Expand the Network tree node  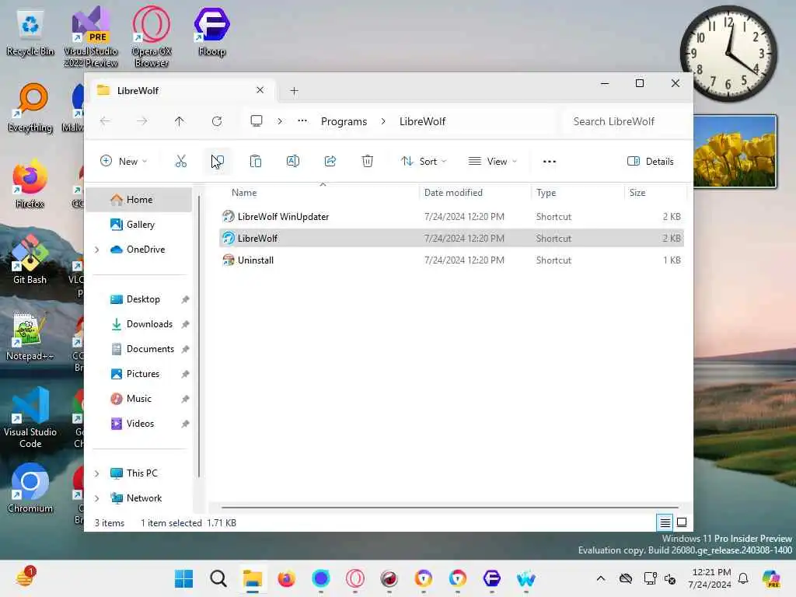pos(97,498)
